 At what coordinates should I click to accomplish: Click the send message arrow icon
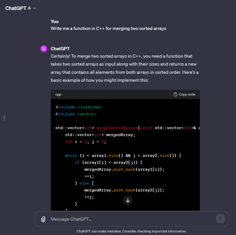[x=220, y=219]
